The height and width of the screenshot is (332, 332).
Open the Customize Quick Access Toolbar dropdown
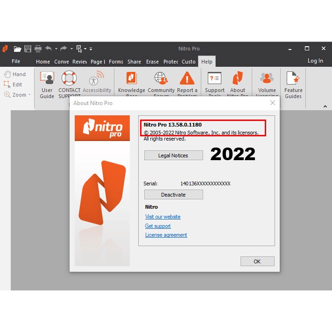(91, 49)
